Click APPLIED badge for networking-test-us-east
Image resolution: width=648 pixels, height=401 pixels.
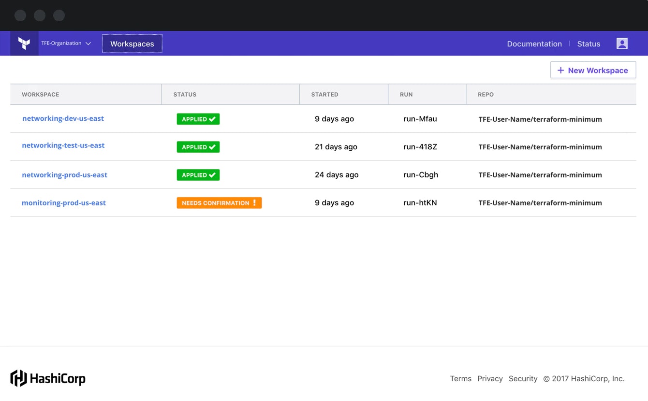pyautogui.click(x=198, y=147)
